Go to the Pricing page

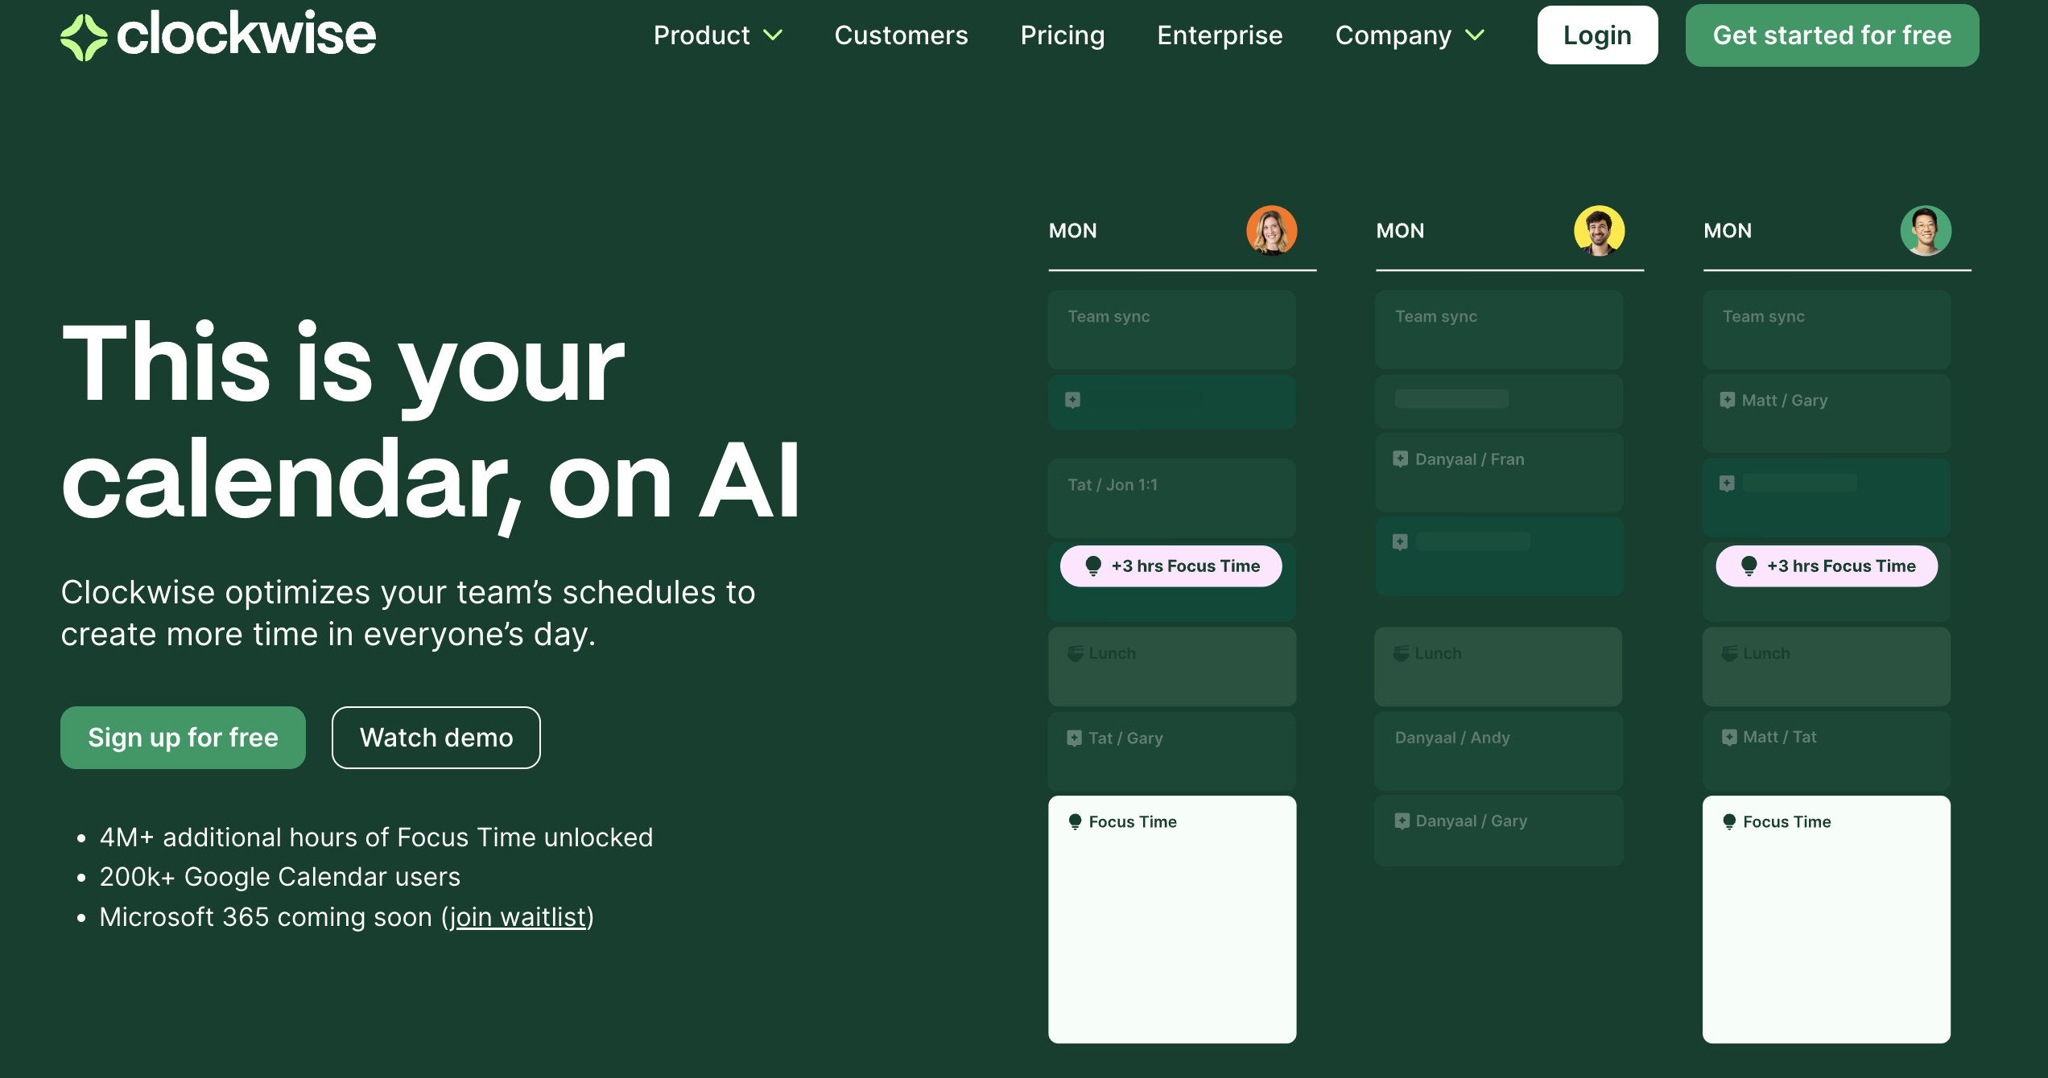[x=1062, y=35]
